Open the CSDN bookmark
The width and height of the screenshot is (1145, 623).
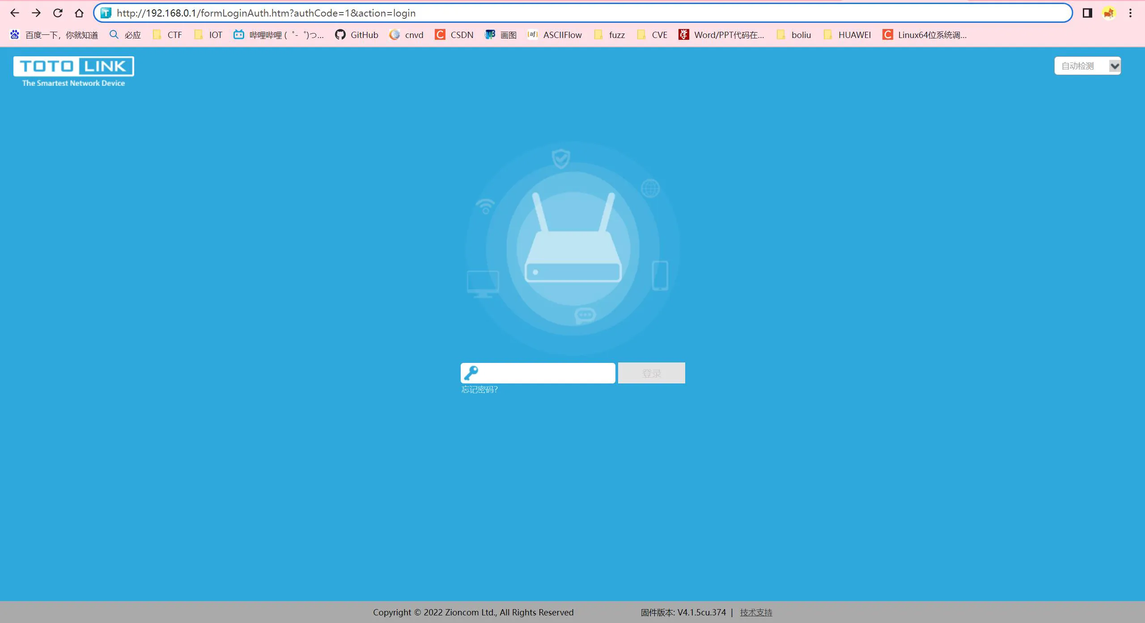point(454,35)
